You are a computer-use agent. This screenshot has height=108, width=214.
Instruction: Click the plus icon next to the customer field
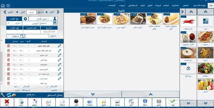(x=25, y=19)
